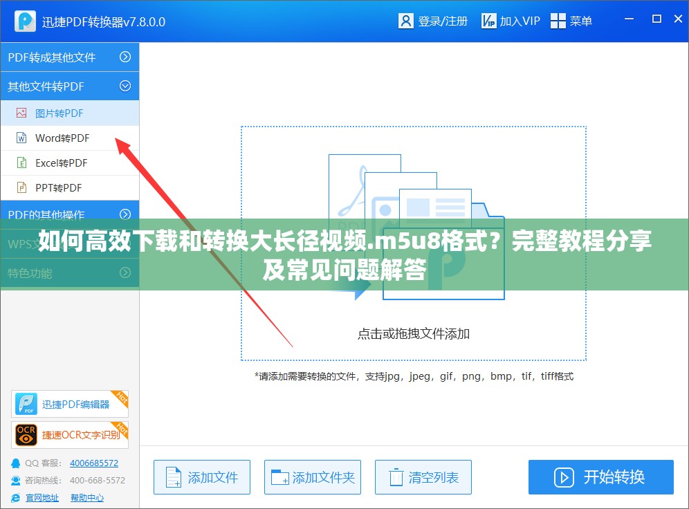The image size is (689, 509).
Task: Click the QQ客服 icon
Action: click(15, 463)
